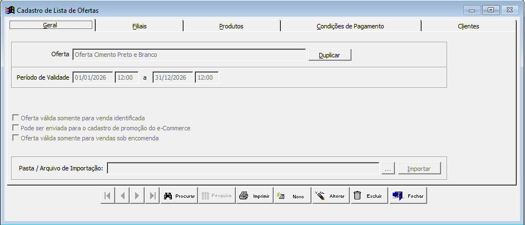Enable sending to e-Commerce promotion register
Screen dimensions: 525x225
coord(16,128)
